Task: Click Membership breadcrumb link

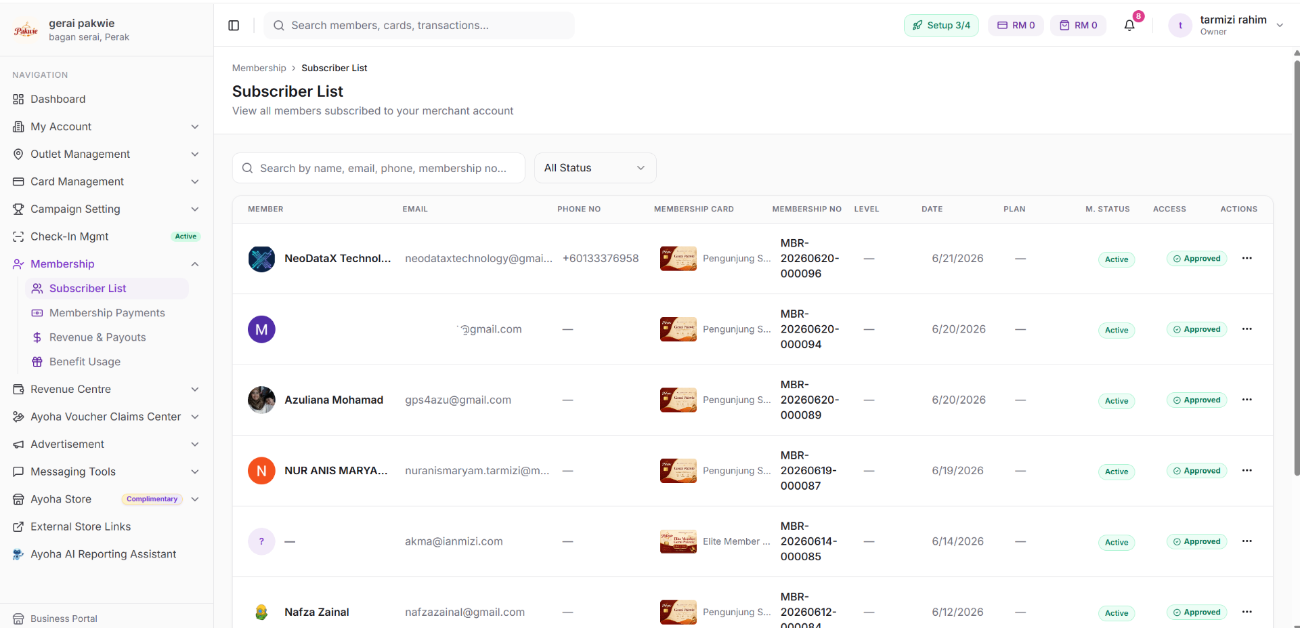Action: [x=259, y=68]
